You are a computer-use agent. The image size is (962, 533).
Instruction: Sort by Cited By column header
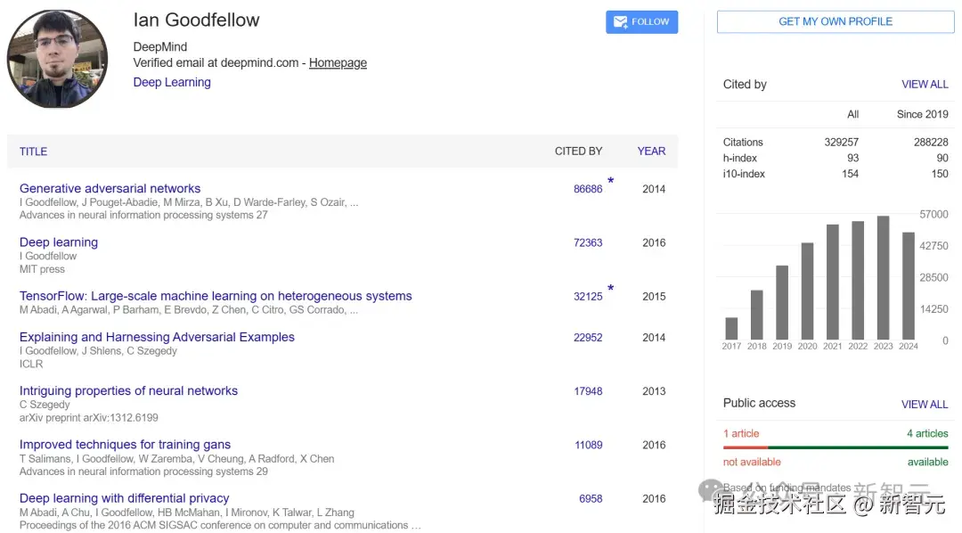click(x=578, y=152)
